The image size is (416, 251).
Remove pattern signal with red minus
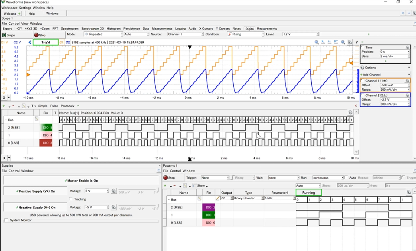coord(174,186)
